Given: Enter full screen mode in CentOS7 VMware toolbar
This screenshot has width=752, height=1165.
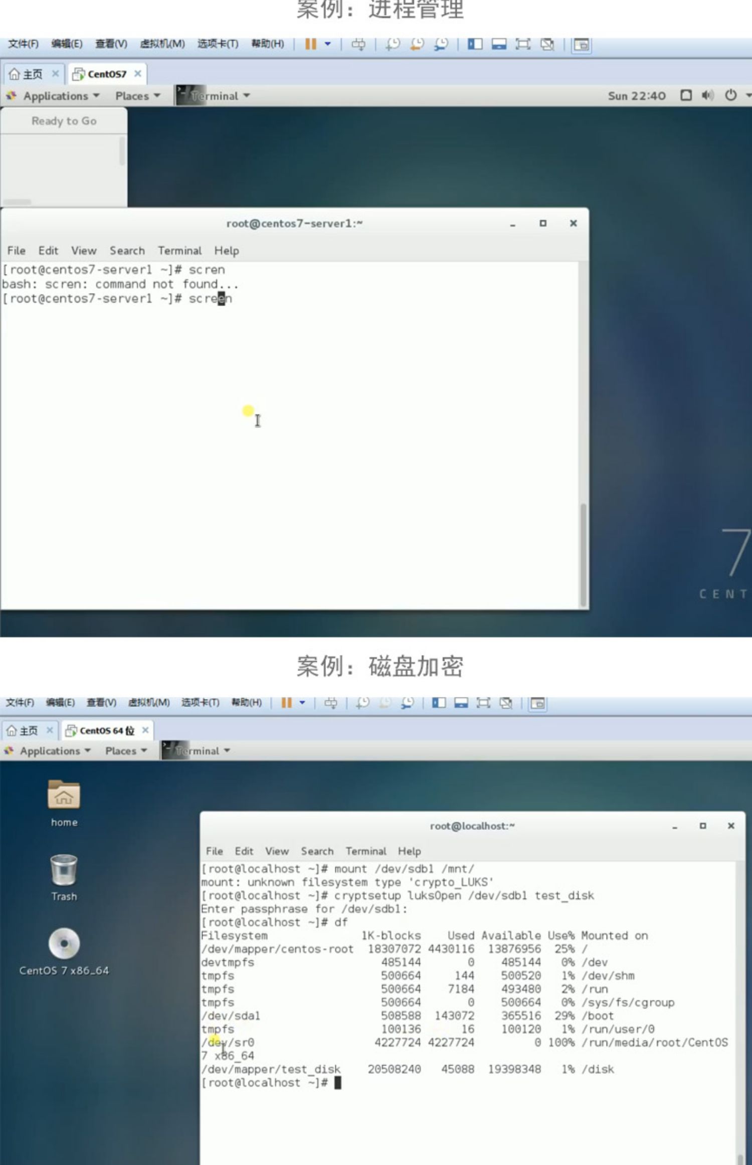Looking at the screenshot, I should [x=523, y=45].
